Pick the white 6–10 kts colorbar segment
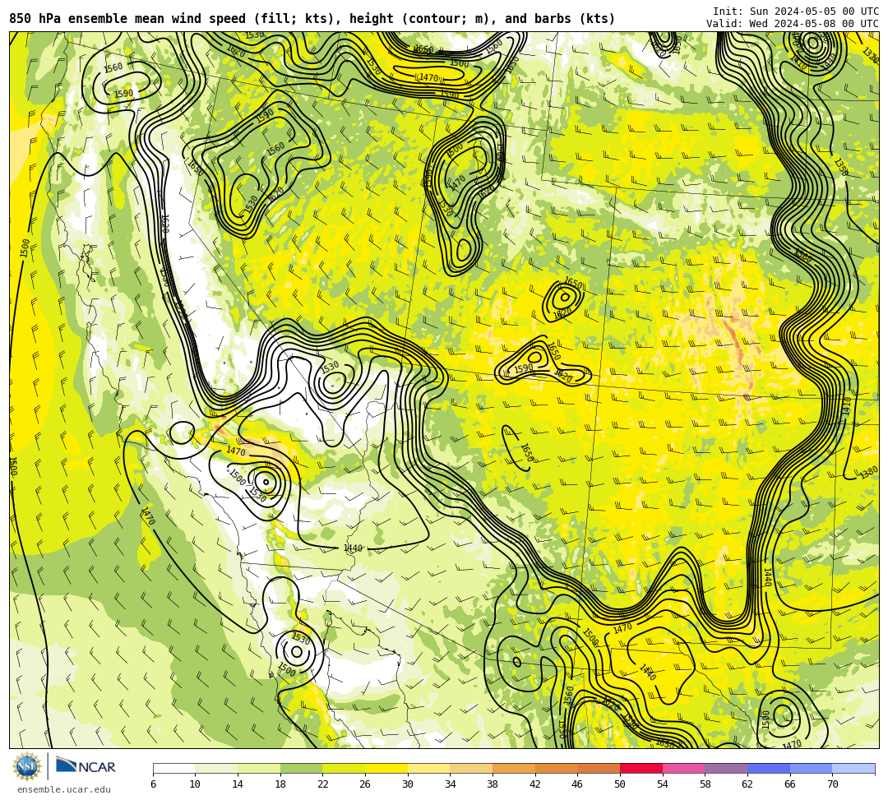Viewport: 888px width, 800px height. tap(173, 768)
